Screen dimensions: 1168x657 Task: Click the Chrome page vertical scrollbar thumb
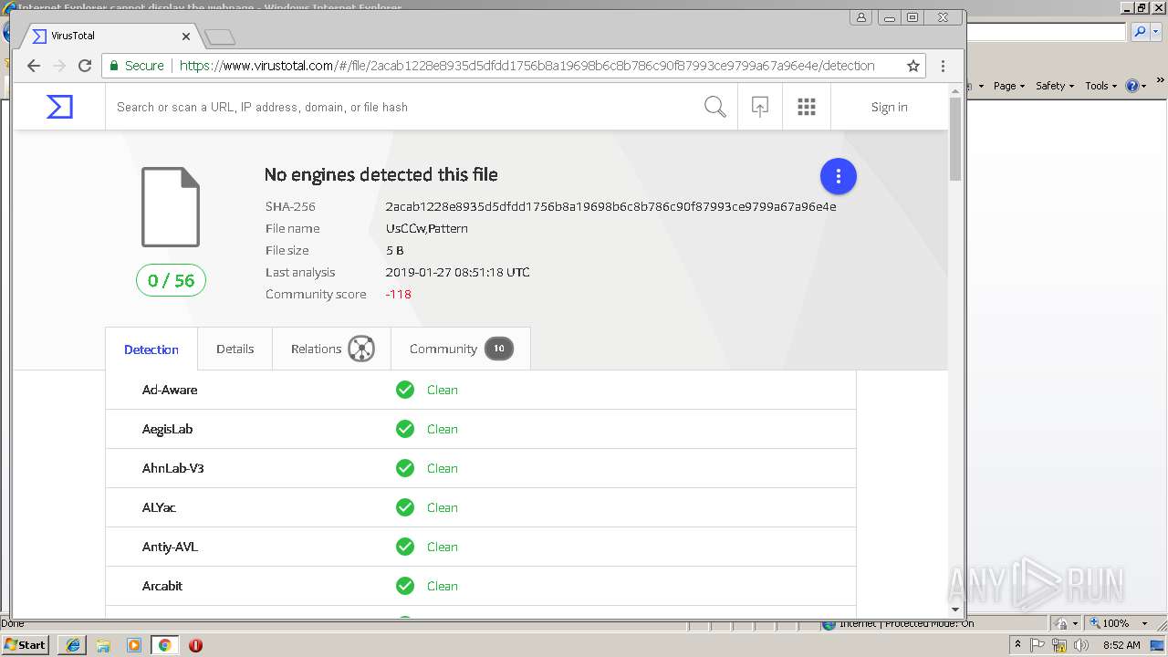955,139
